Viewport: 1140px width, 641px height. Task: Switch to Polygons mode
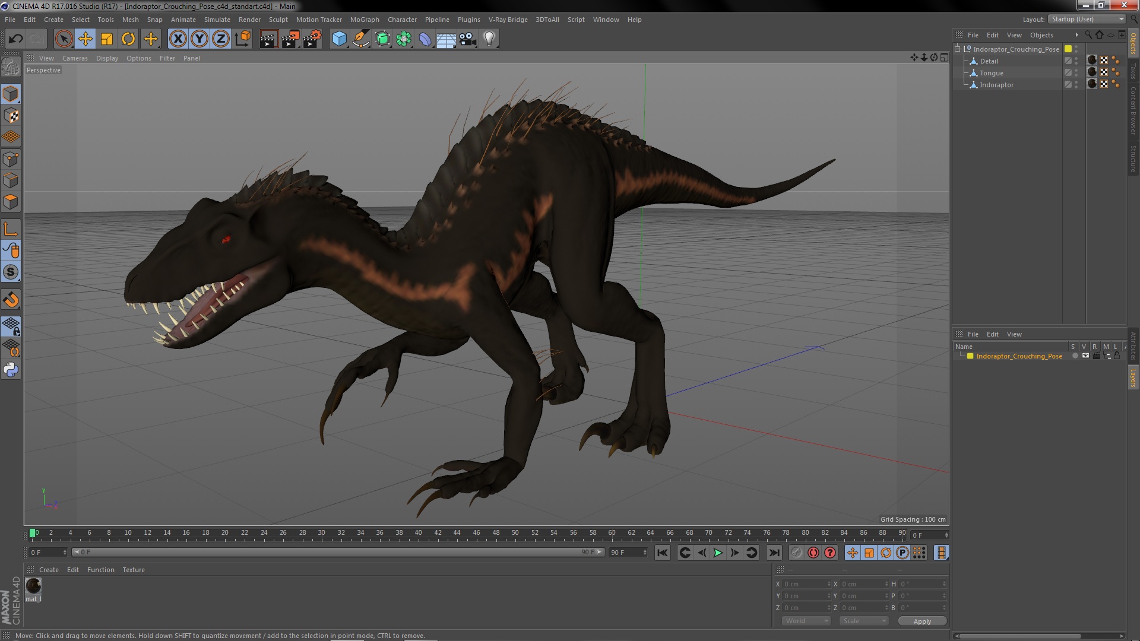[x=11, y=202]
